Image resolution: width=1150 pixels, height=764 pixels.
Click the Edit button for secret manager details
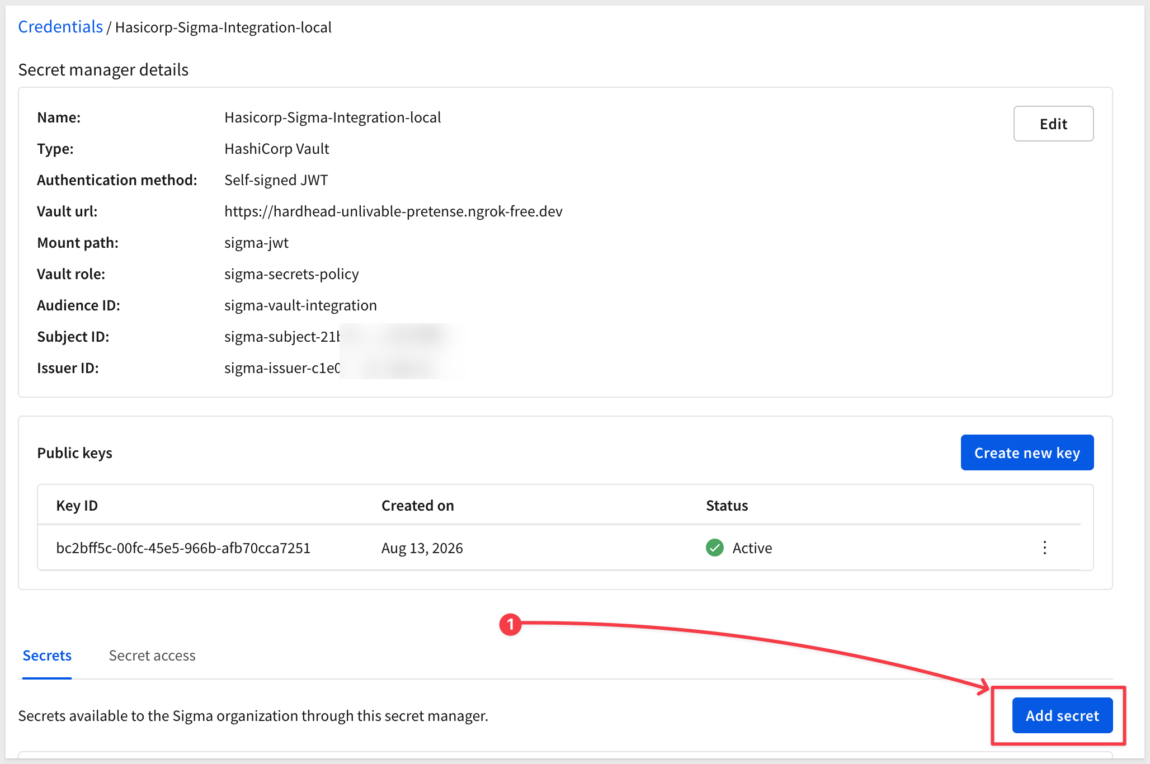(1053, 124)
